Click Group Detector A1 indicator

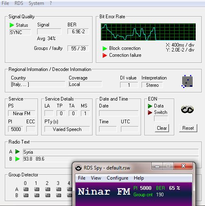click(x=37, y=189)
